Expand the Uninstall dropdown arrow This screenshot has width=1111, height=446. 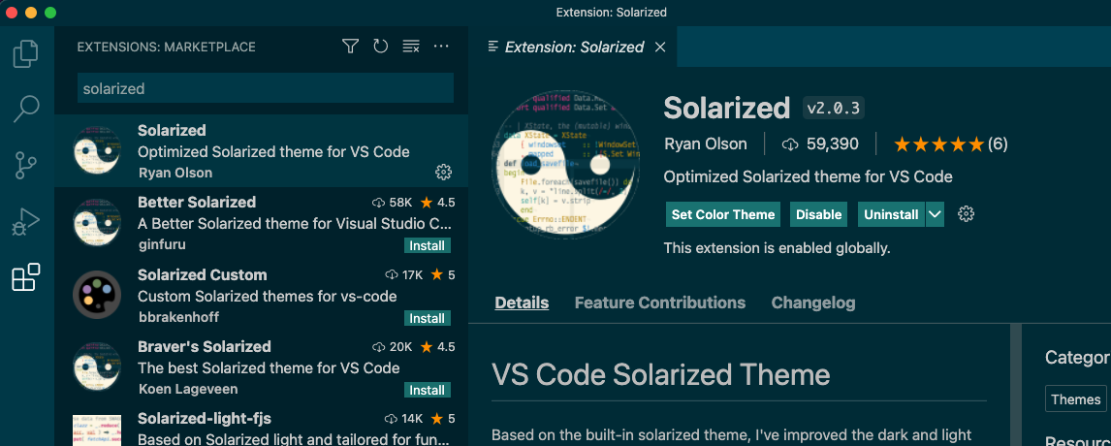coord(935,214)
